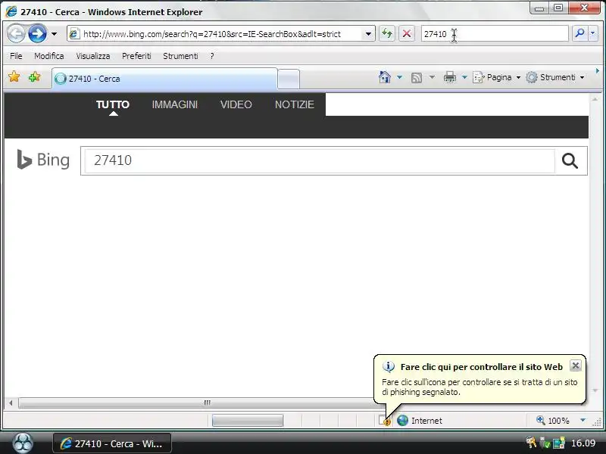
Task: Switch to IMMAGINI results
Action: pyautogui.click(x=175, y=104)
